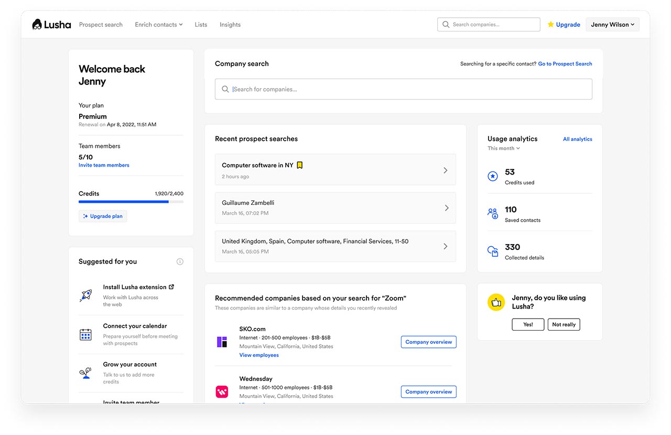Go to Prospect search in navigation
The height and width of the screenshot is (435, 671).
point(101,25)
